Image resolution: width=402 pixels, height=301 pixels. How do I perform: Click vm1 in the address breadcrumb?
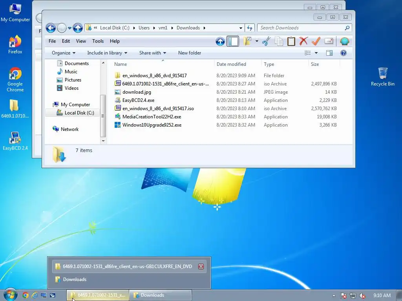tap(163, 28)
